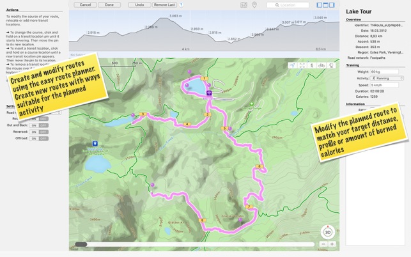Click the Cancel button

click(85, 4)
